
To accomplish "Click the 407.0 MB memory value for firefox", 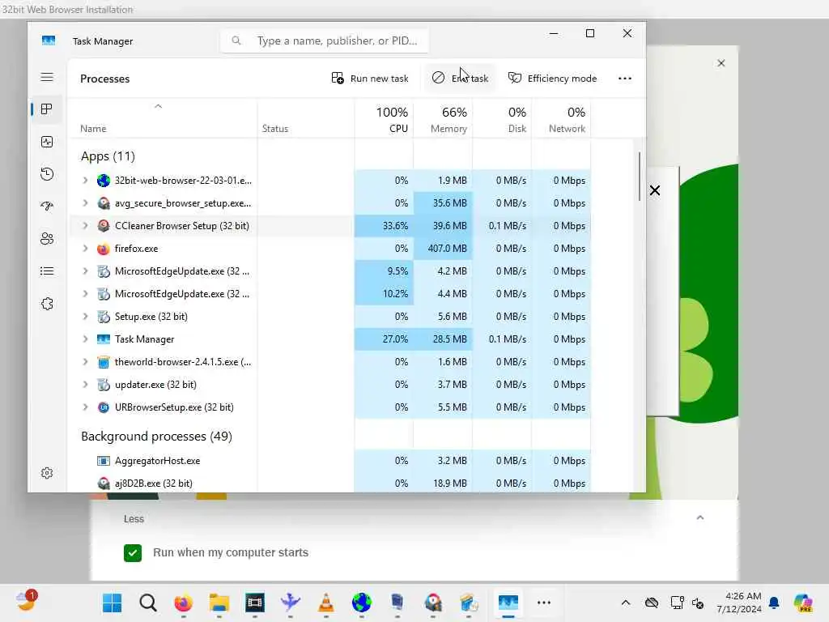I will pyautogui.click(x=447, y=249).
